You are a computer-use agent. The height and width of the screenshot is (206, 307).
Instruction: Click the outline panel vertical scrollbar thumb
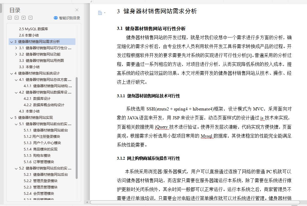77,128
